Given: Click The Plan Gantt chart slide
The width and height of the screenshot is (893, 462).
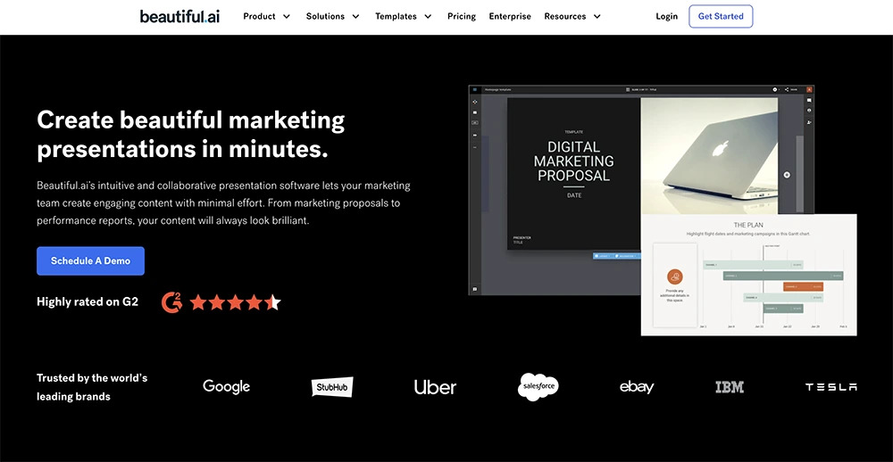Looking at the screenshot, I should click(x=749, y=275).
